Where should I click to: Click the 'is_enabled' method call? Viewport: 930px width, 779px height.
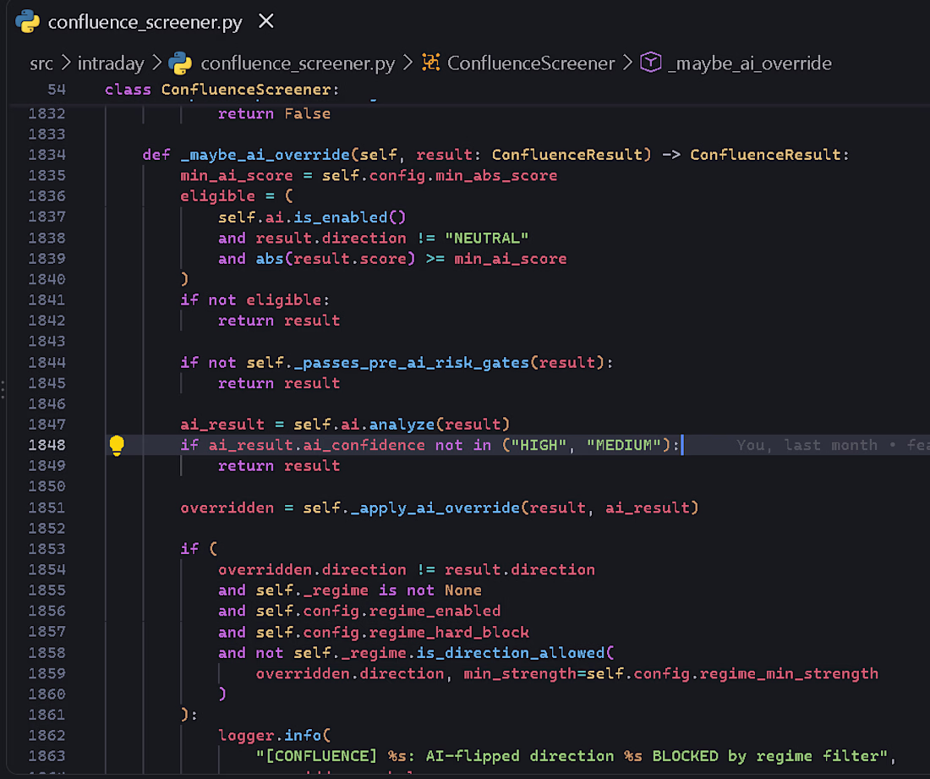[x=341, y=217]
